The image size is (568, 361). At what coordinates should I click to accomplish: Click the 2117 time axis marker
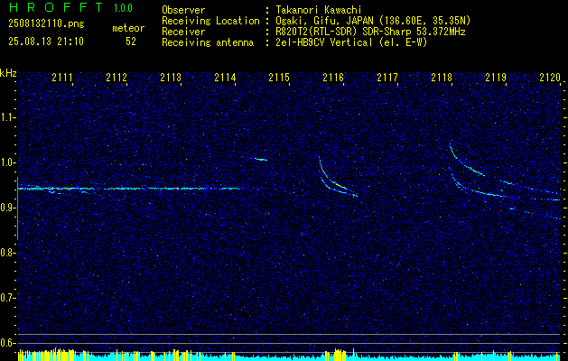coord(387,78)
